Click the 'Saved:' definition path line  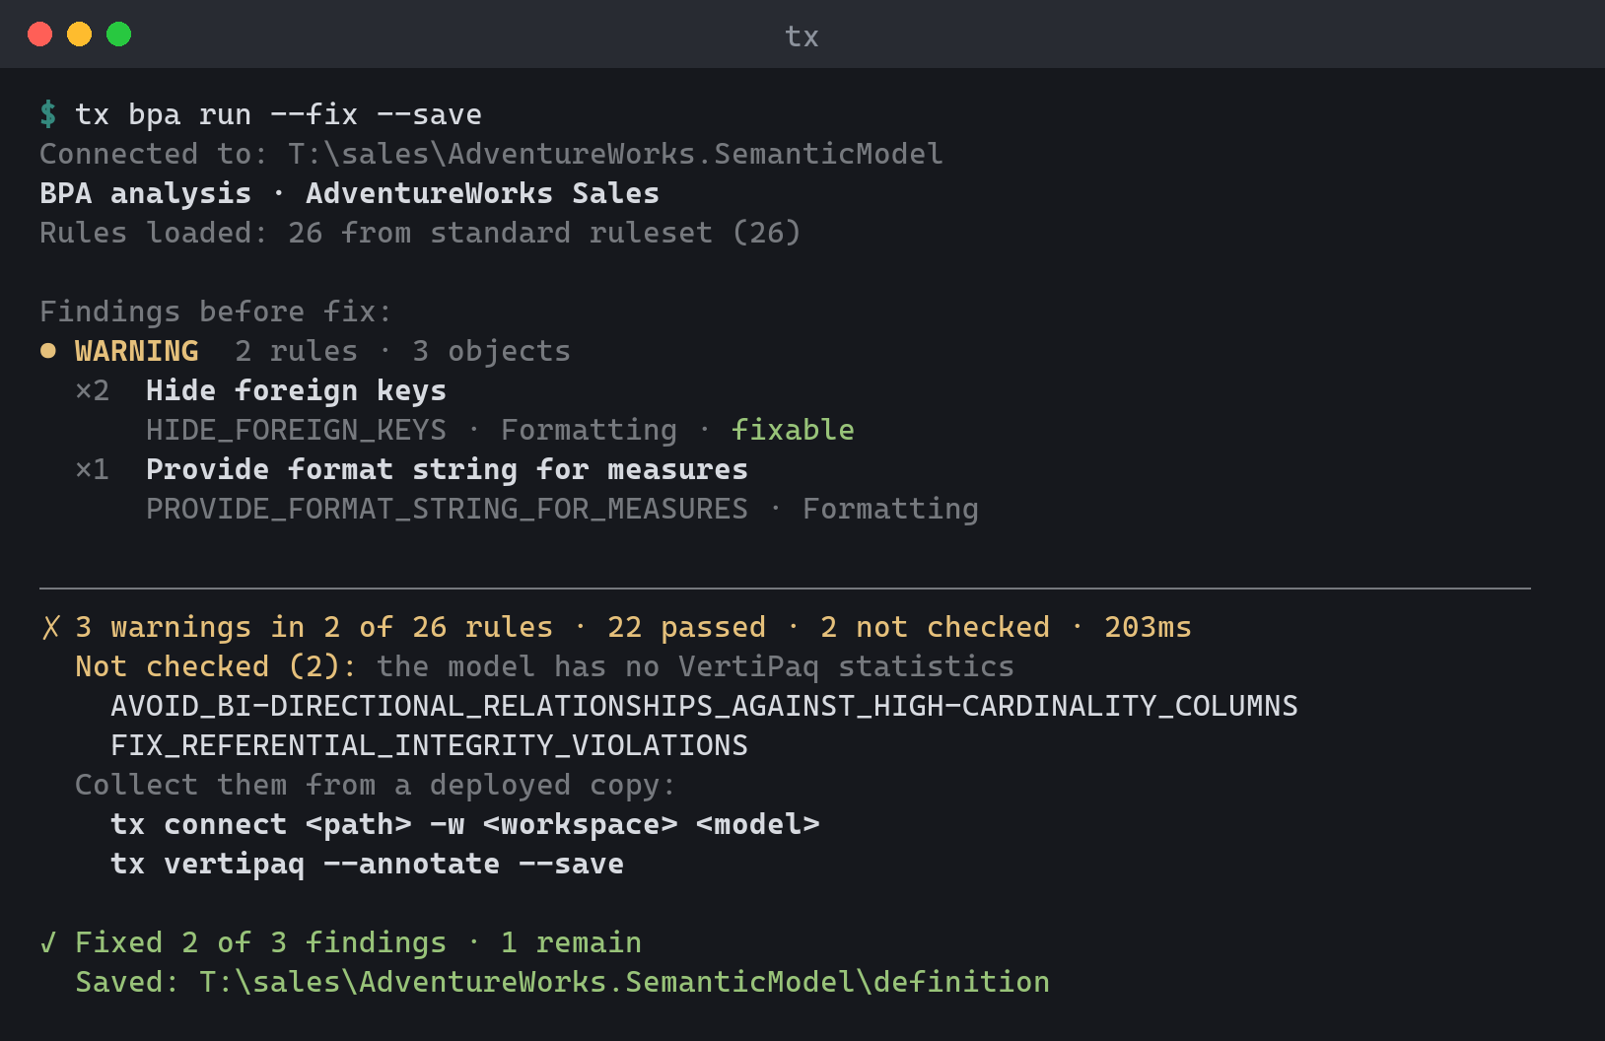(x=562, y=982)
